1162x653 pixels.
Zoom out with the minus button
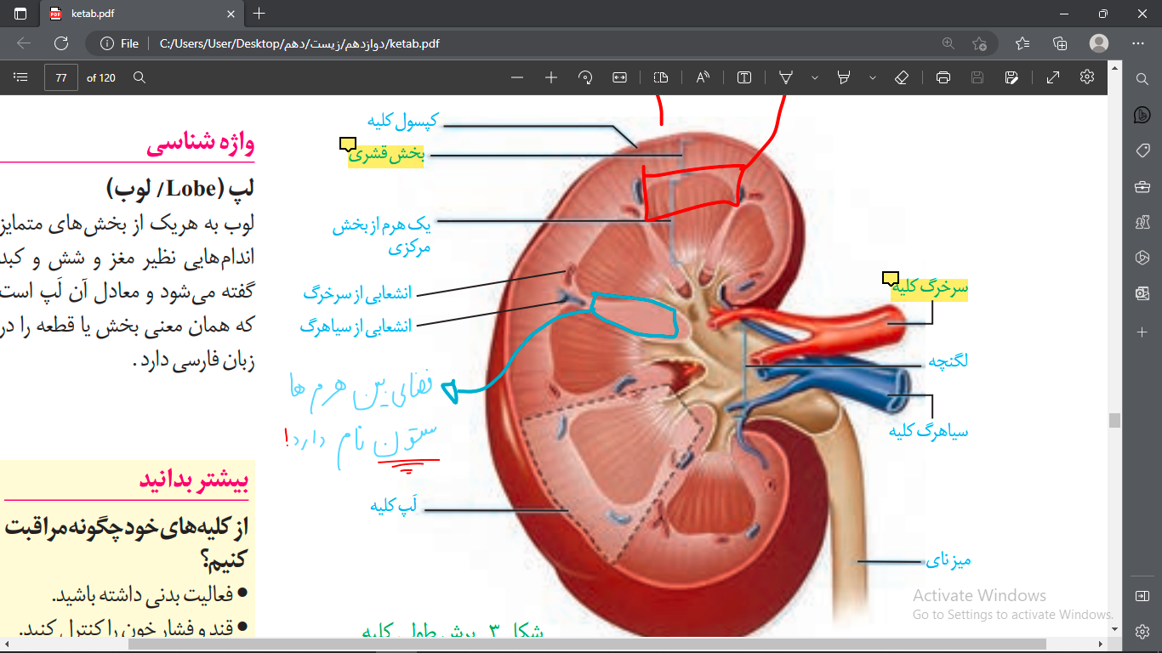tap(517, 77)
